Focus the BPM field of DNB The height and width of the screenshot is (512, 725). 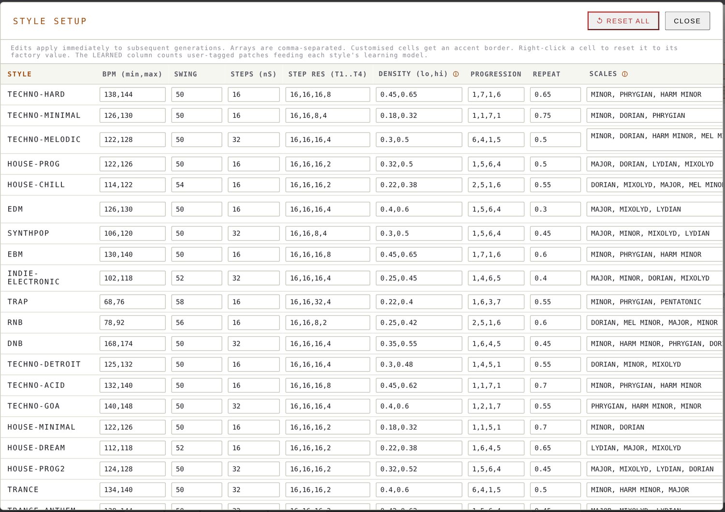tap(132, 344)
